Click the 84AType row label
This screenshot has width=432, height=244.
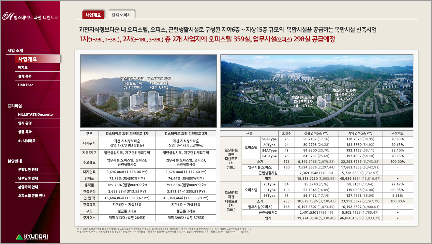(270, 151)
